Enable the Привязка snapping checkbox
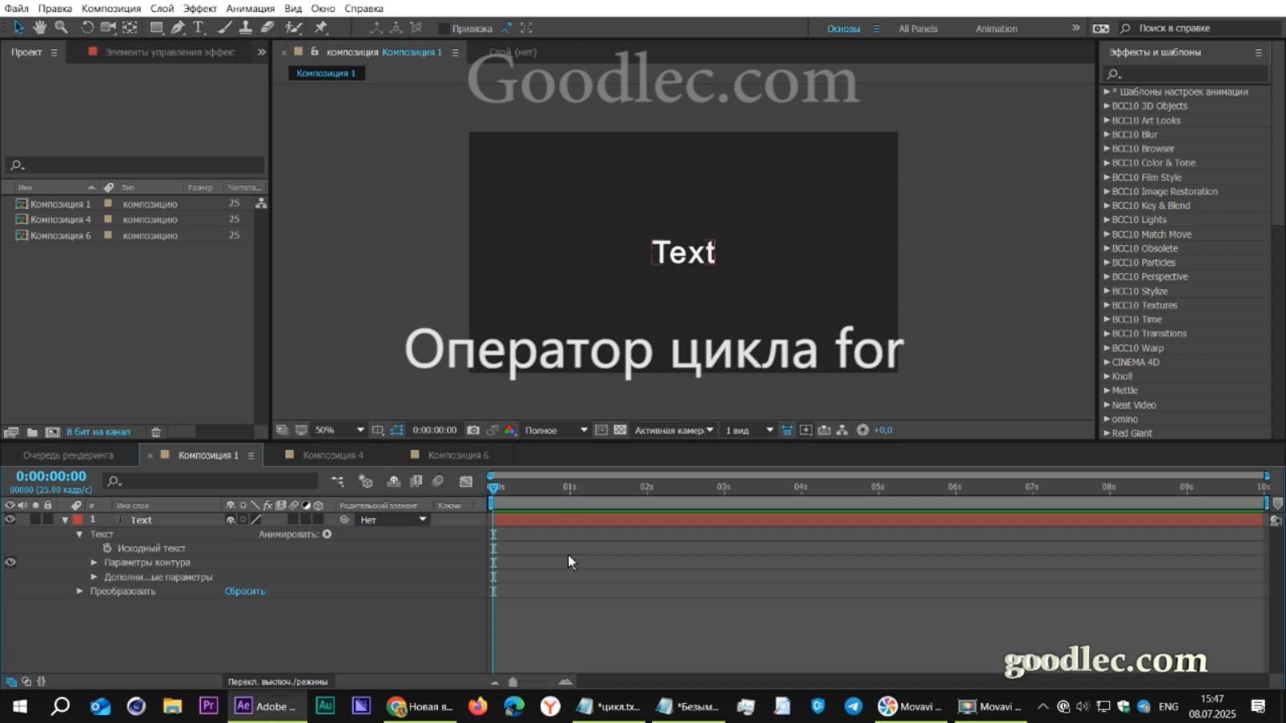 (x=444, y=27)
